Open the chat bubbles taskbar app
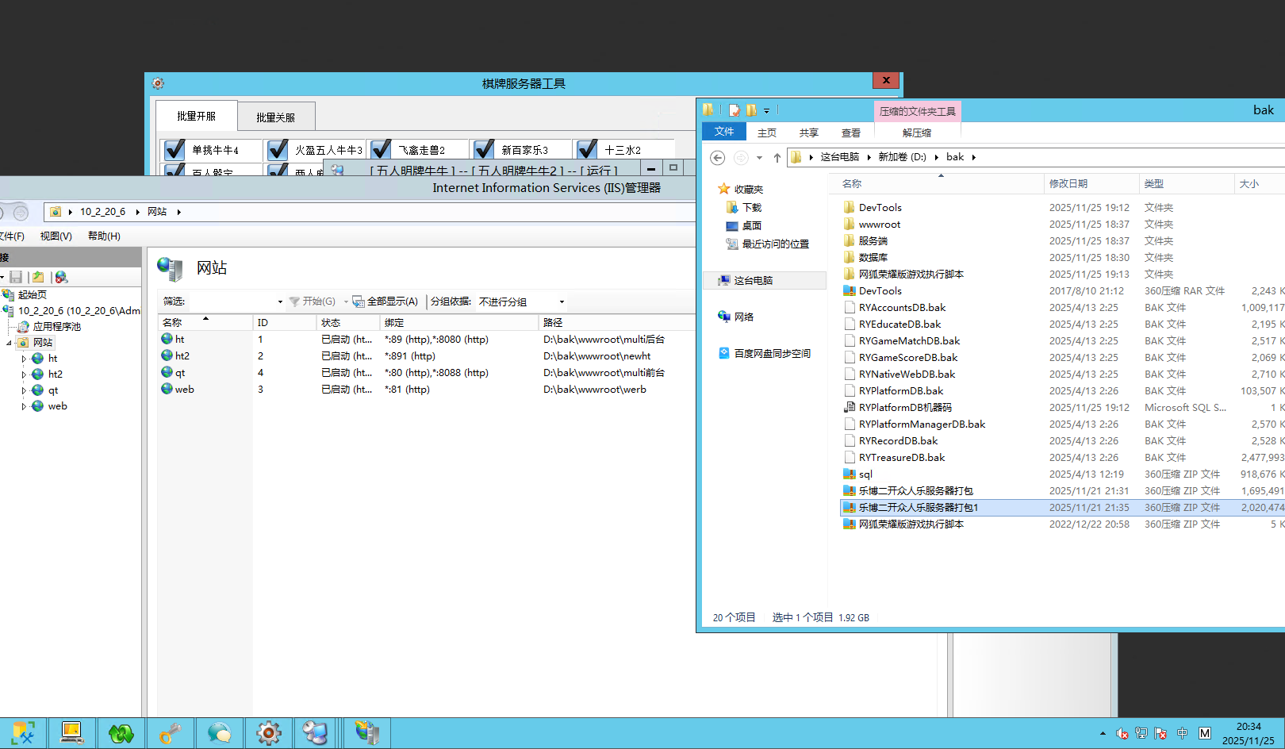1285x749 pixels. (220, 733)
